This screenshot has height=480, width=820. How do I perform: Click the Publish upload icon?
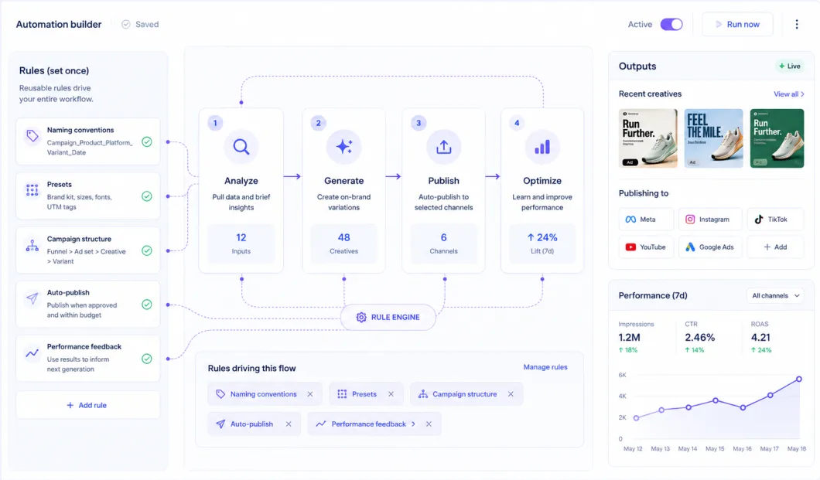click(x=443, y=147)
